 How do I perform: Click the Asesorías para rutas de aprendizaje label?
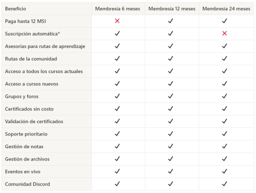[45, 46]
